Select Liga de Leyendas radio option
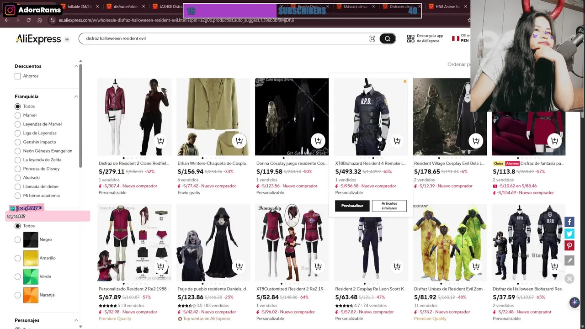Image resolution: width=585 pixels, height=329 pixels. coord(17,133)
